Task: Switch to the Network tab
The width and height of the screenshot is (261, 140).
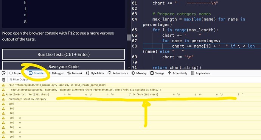Action: coord(75,73)
